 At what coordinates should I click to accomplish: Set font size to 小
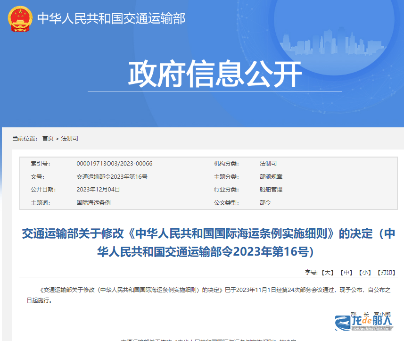[365, 273]
